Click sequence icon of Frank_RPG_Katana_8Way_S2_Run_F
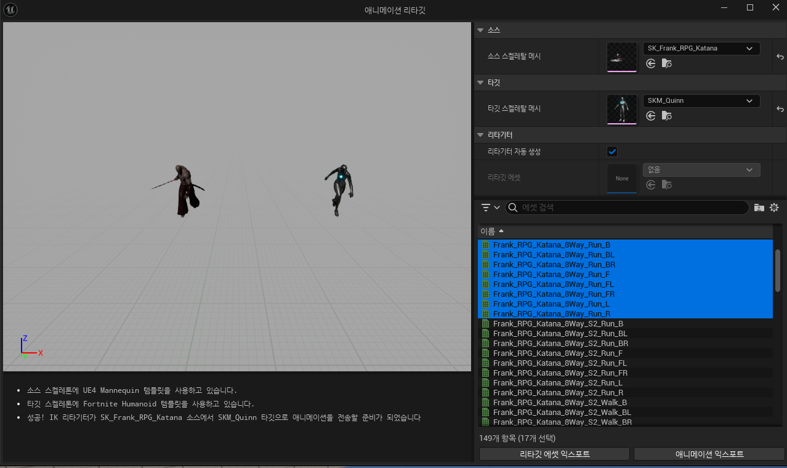Viewport: 787px width, 468px height. (x=485, y=353)
